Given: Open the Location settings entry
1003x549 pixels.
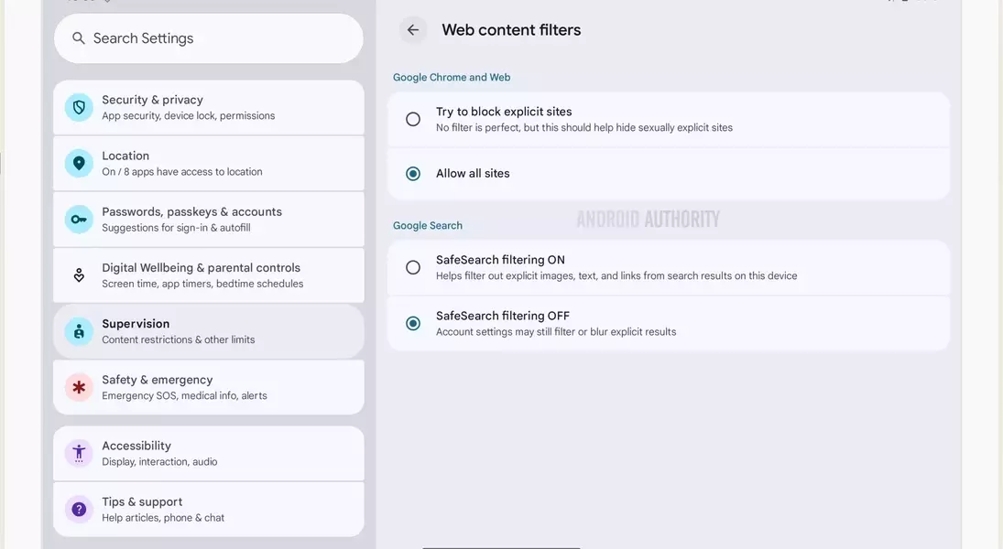Looking at the screenshot, I should click(x=209, y=164).
